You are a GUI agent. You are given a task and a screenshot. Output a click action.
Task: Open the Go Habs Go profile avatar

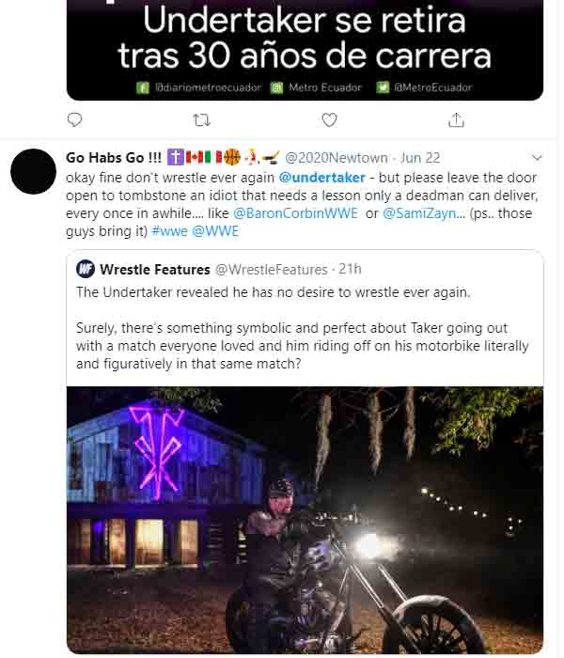click(x=33, y=171)
